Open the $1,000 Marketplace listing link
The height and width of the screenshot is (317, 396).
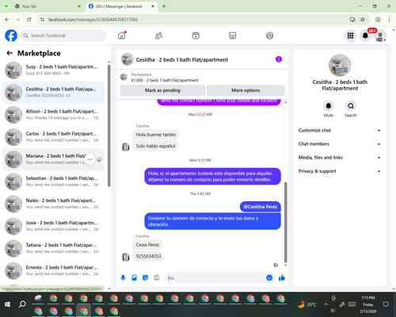coord(165,80)
